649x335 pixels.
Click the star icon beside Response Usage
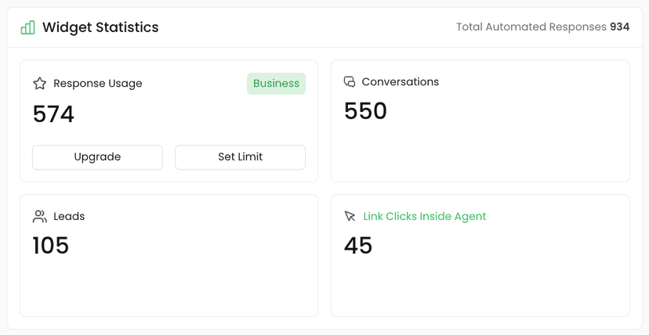[x=40, y=83]
